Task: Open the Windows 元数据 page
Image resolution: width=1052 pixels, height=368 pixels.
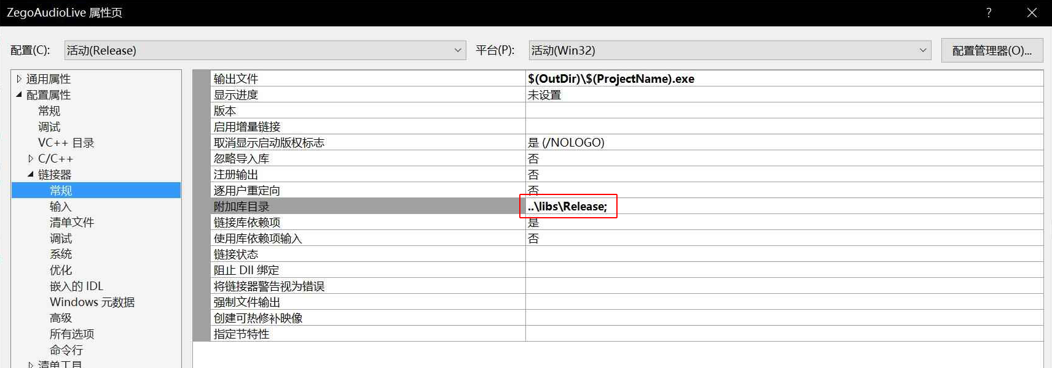Action: [x=92, y=302]
